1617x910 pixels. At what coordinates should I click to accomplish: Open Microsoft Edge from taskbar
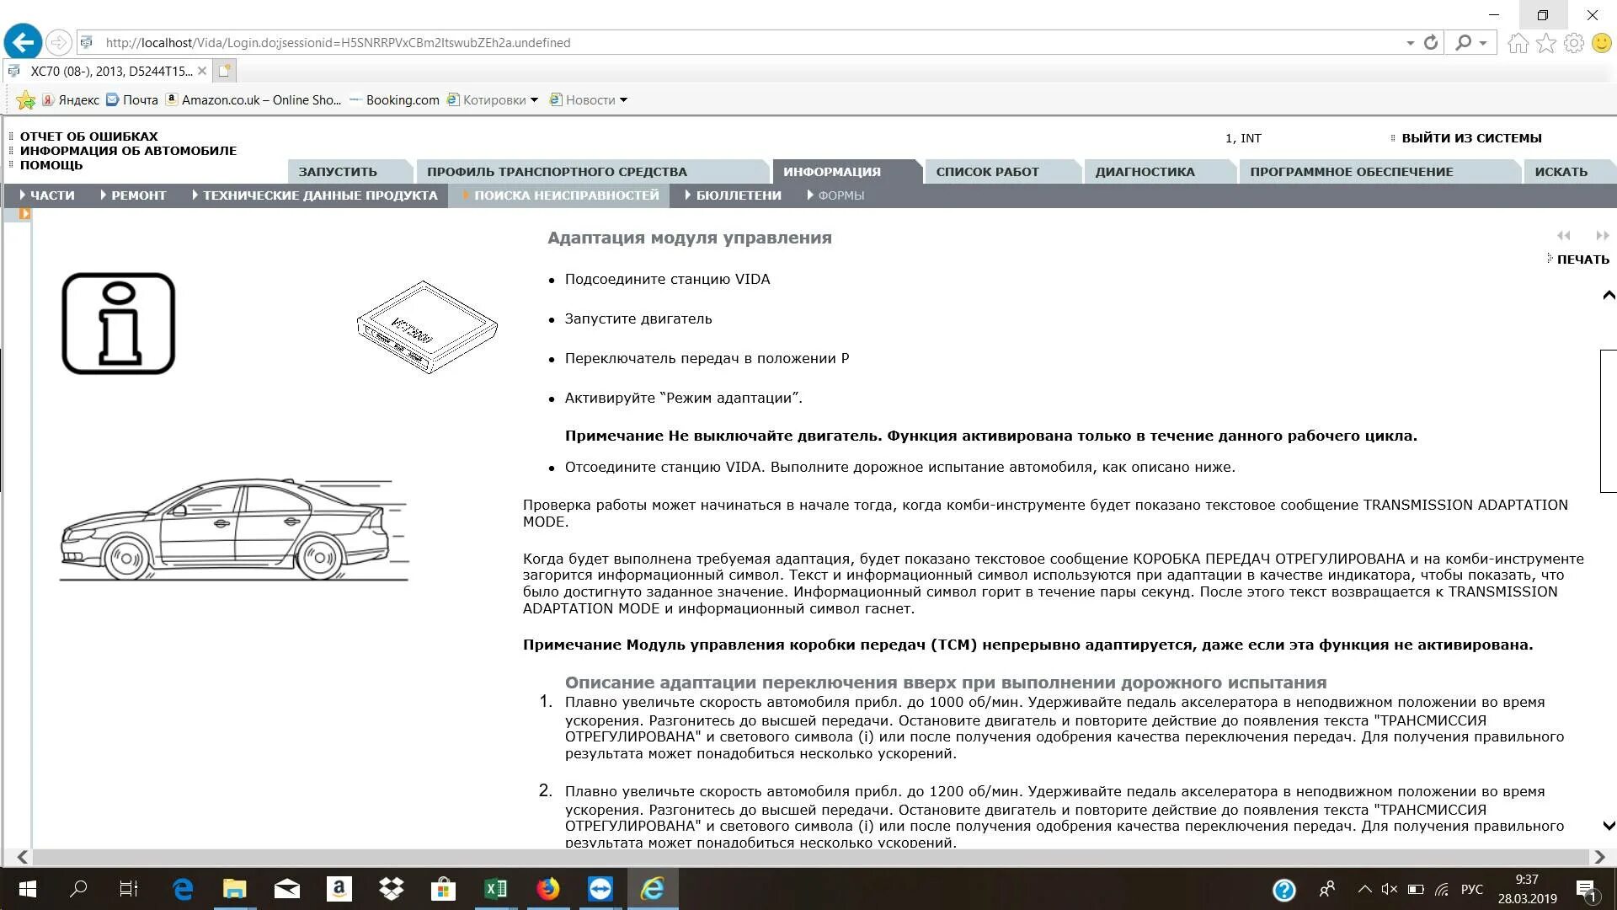pos(183,889)
